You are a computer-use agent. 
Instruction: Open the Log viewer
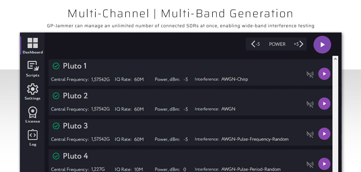click(33, 138)
